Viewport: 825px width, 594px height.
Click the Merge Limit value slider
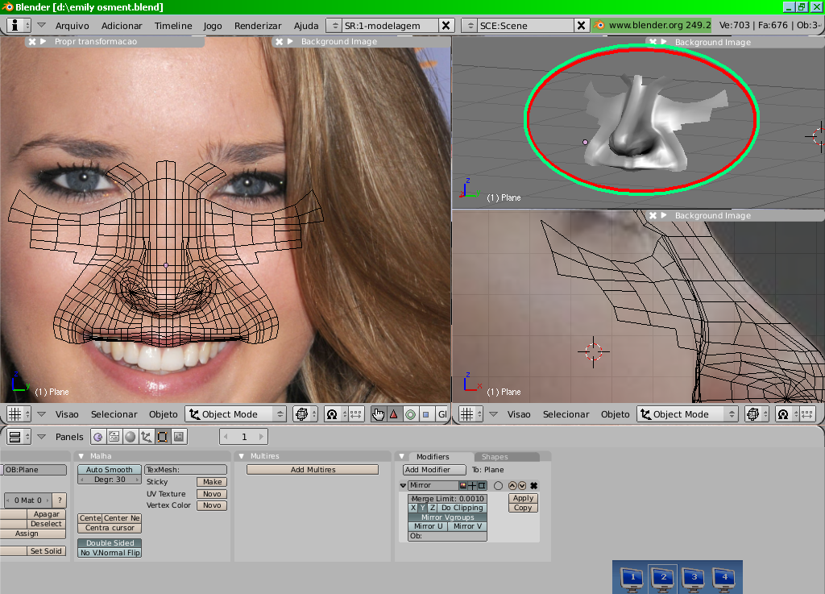[x=447, y=499]
